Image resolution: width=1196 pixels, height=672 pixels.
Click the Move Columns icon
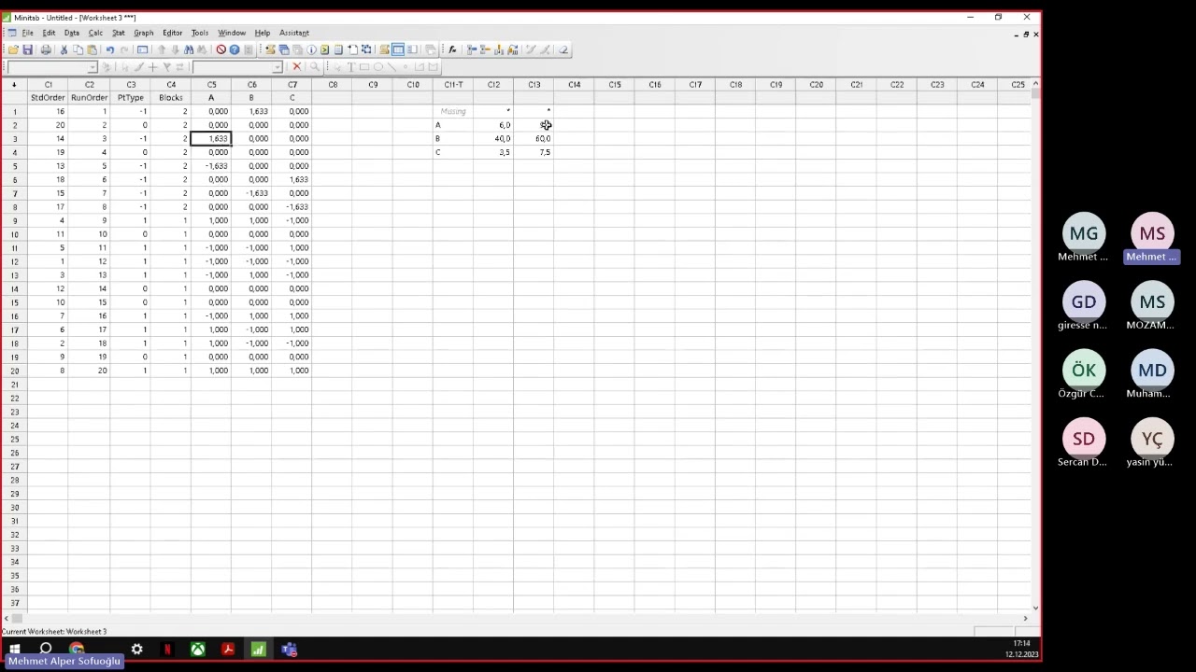coord(512,49)
